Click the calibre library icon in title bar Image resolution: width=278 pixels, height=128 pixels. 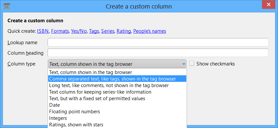7,6
